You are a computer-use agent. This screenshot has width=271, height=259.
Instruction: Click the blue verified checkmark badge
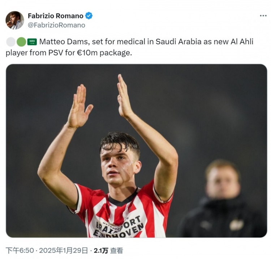[89, 16]
